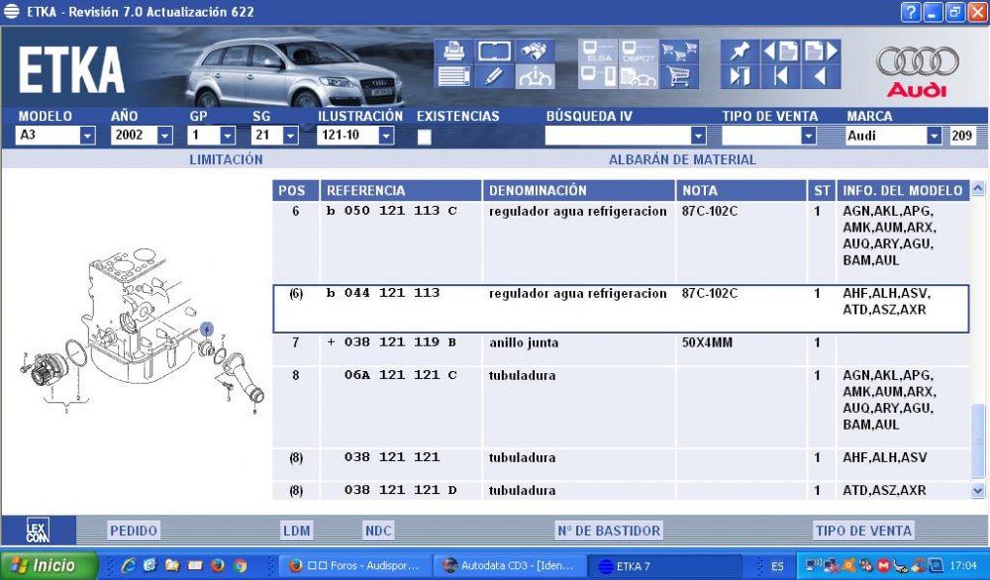Launch Internet Explorer from quick launch
The height and width of the screenshot is (580, 990).
[128, 565]
